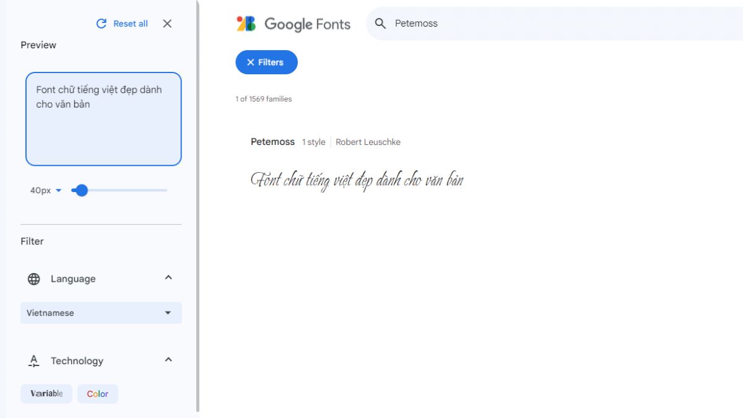This screenshot has width=743, height=418.
Task: Click Reset all to clear filters
Action: [x=130, y=24]
